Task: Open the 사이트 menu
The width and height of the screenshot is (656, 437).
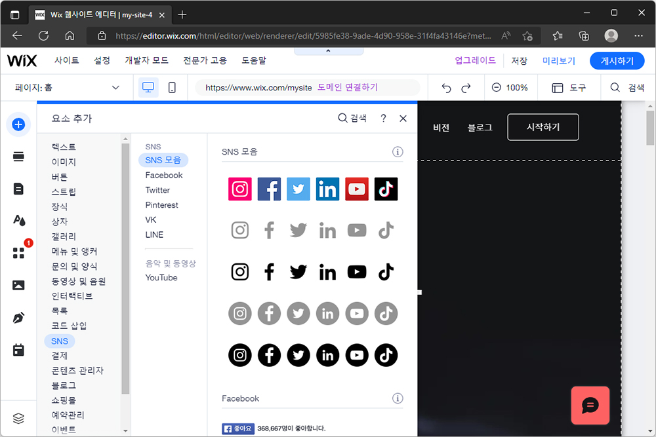Action: pos(66,60)
